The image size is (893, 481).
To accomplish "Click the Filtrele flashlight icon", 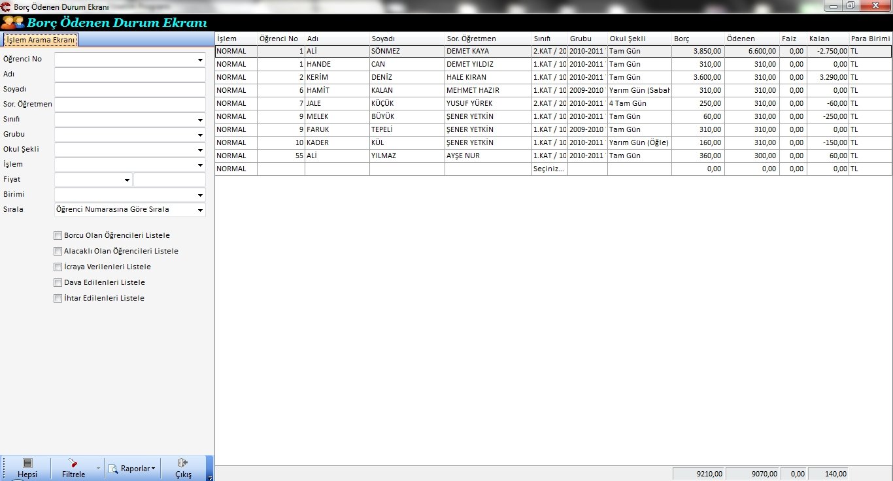I will 73,463.
